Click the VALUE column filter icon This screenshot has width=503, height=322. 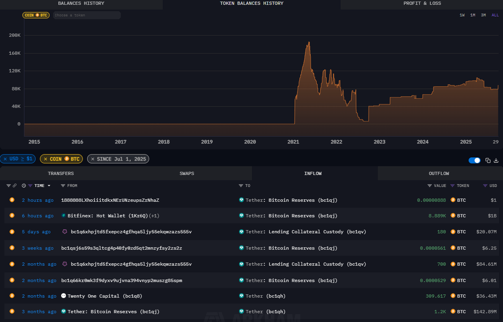tap(430, 185)
